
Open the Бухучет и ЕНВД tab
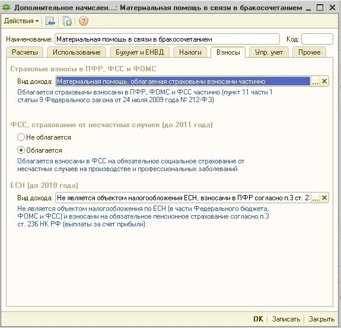click(139, 52)
